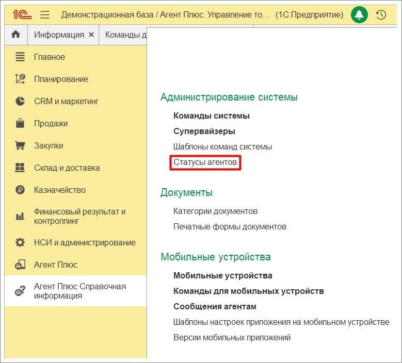Open Шаблоны настроек приложения на мобильном устройстве

point(281,322)
